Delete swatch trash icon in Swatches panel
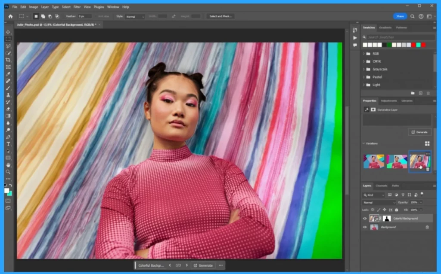 tap(428, 93)
